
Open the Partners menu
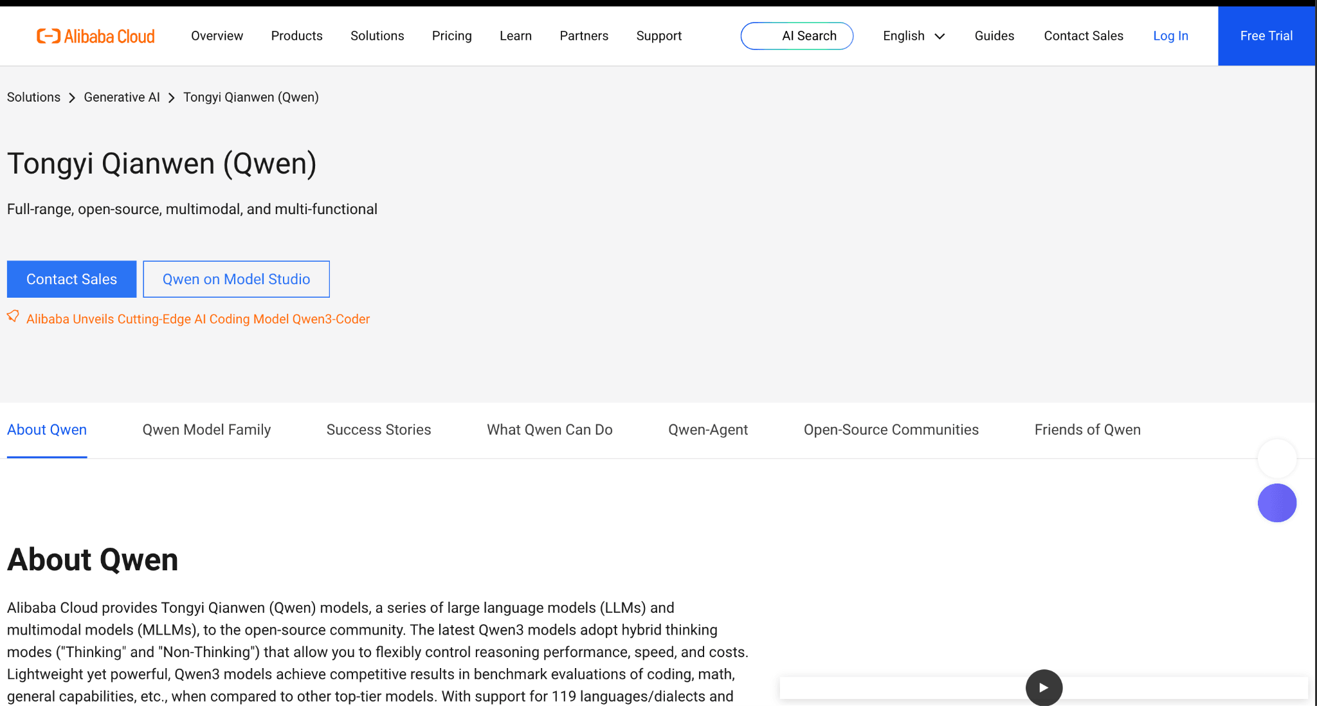pos(584,36)
